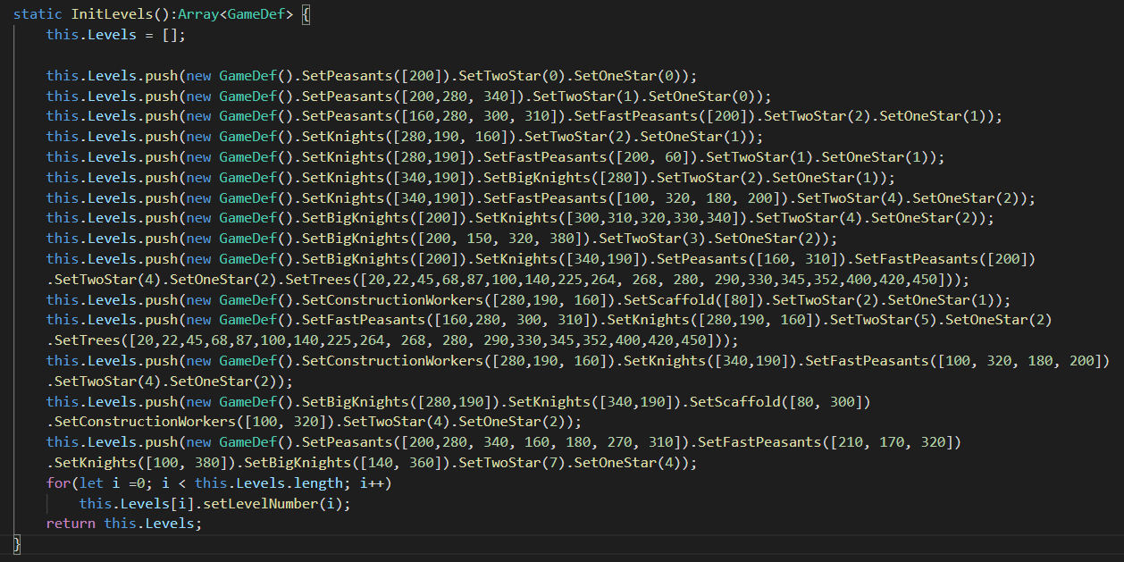Click the SetTwoStar(5) call

(x=883, y=320)
